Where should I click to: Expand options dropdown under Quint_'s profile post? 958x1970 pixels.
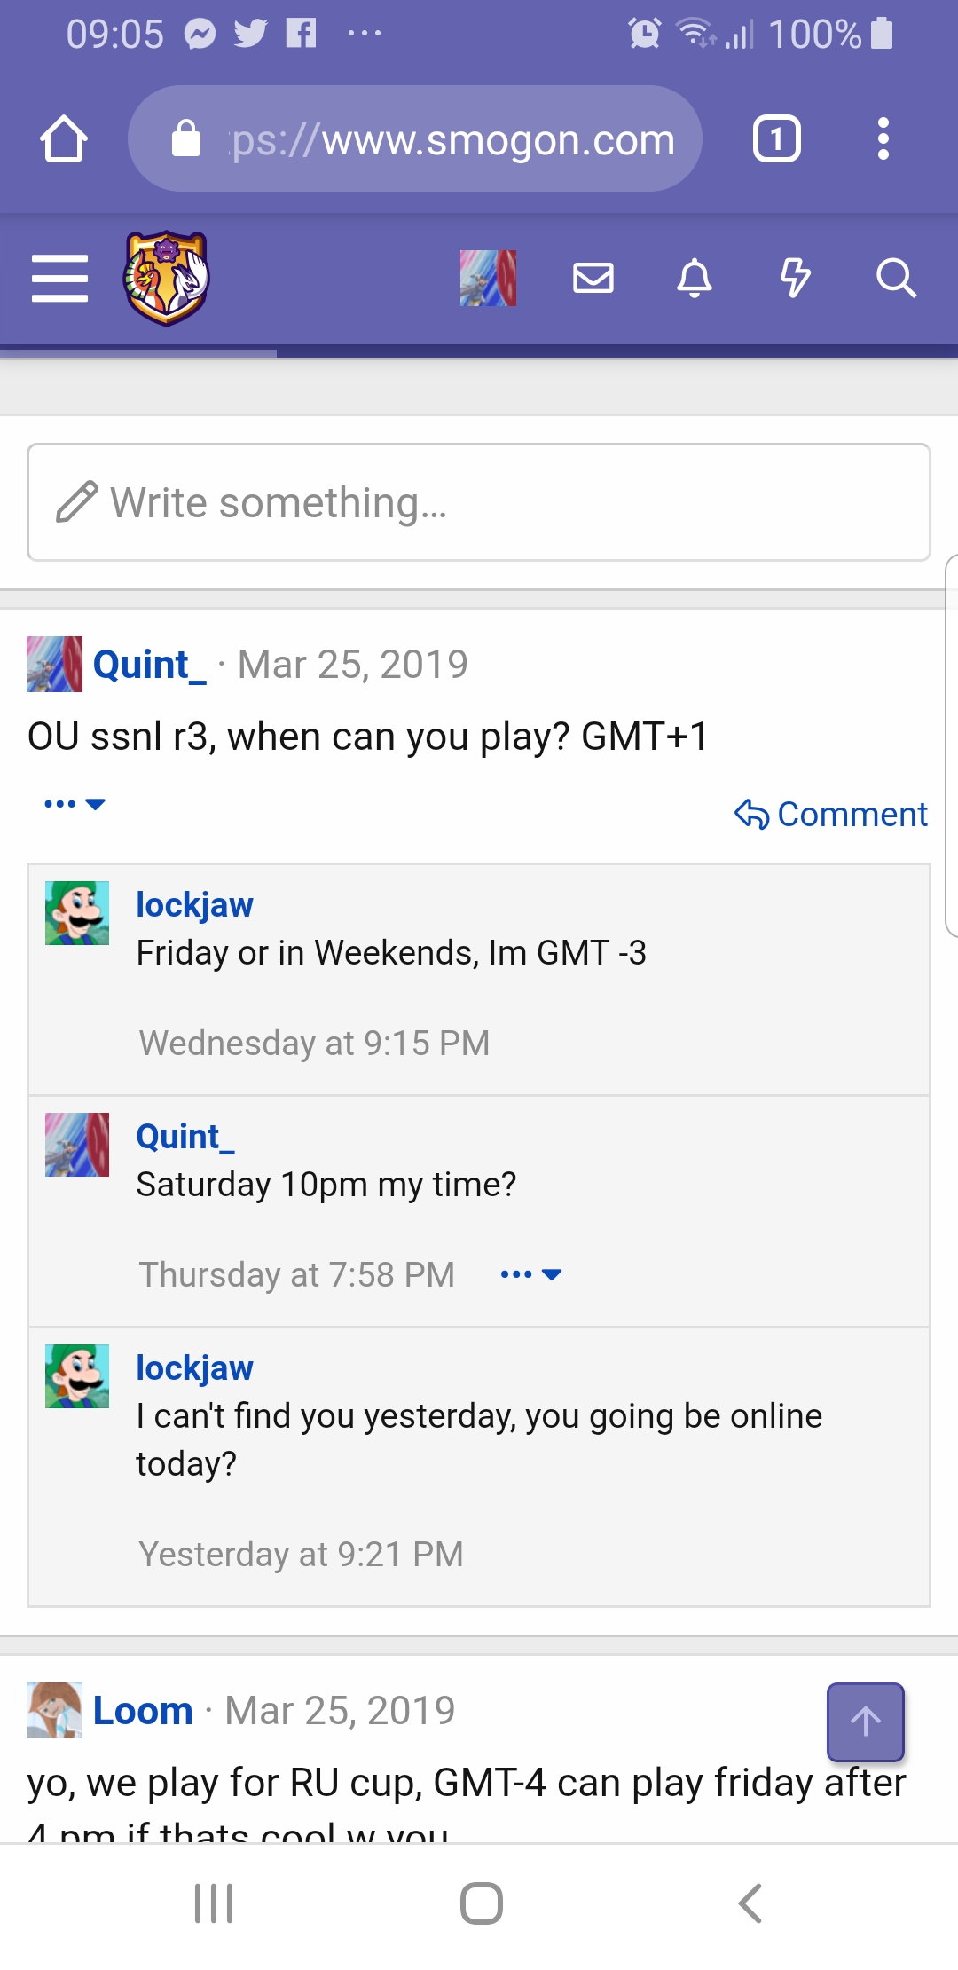(x=75, y=804)
